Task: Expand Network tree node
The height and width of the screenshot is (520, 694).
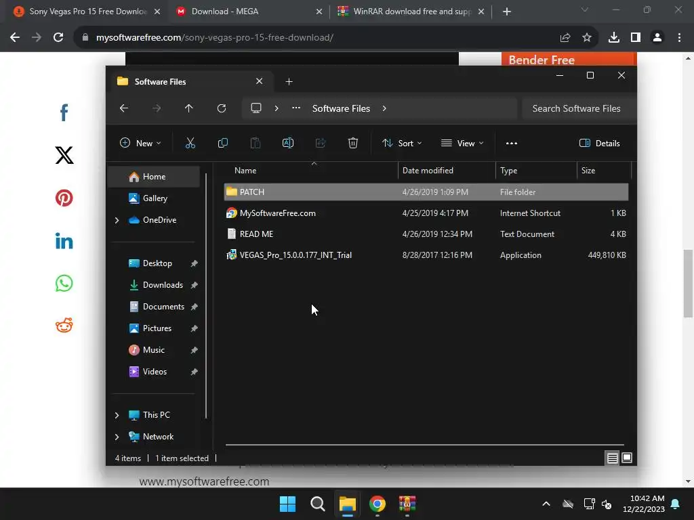Action: point(117,437)
